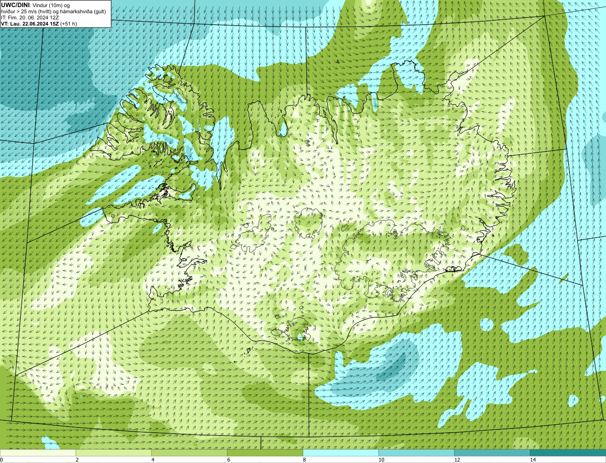Image resolution: width=606 pixels, height=463 pixels.
Task: Click the legend tick label "10"
Action: pyautogui.click(x=381, y=460)
